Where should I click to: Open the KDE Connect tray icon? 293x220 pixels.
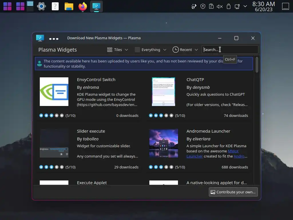[194, 7]
